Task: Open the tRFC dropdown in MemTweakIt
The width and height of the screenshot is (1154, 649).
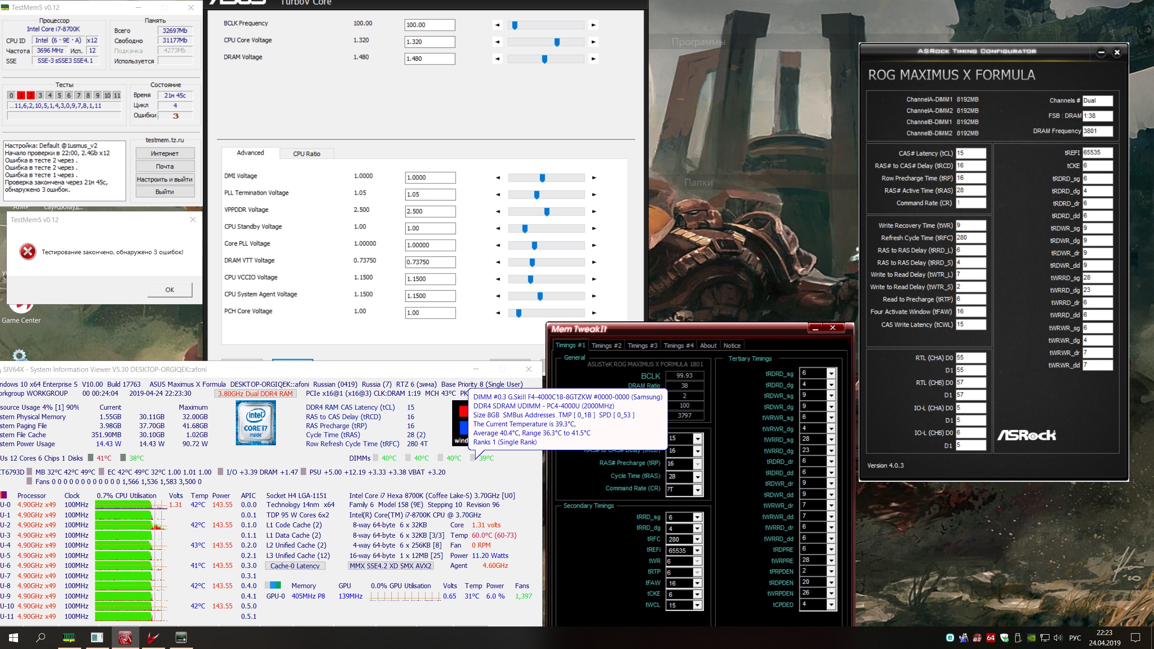Action: tap(697, 539)
